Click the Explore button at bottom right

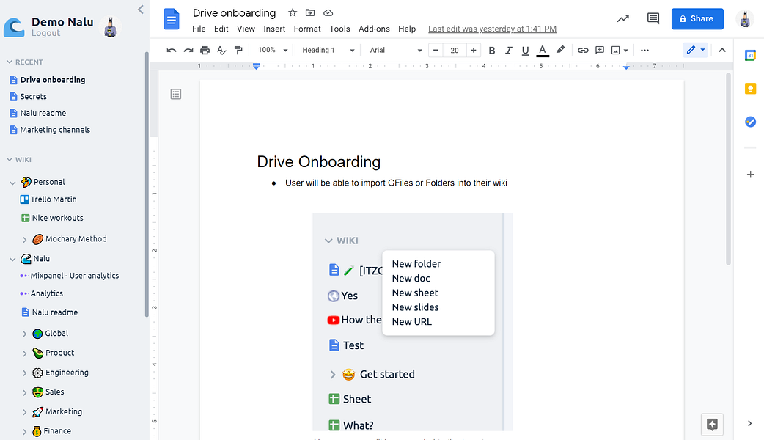(712, 425)
